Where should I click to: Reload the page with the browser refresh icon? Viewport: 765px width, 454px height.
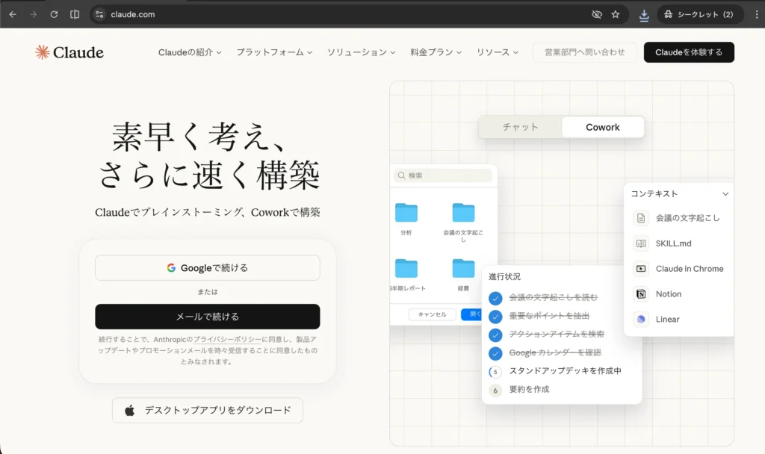coord(54,14)
